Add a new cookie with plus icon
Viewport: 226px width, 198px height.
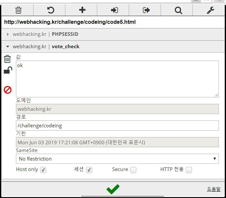click(x=82, y=10)
